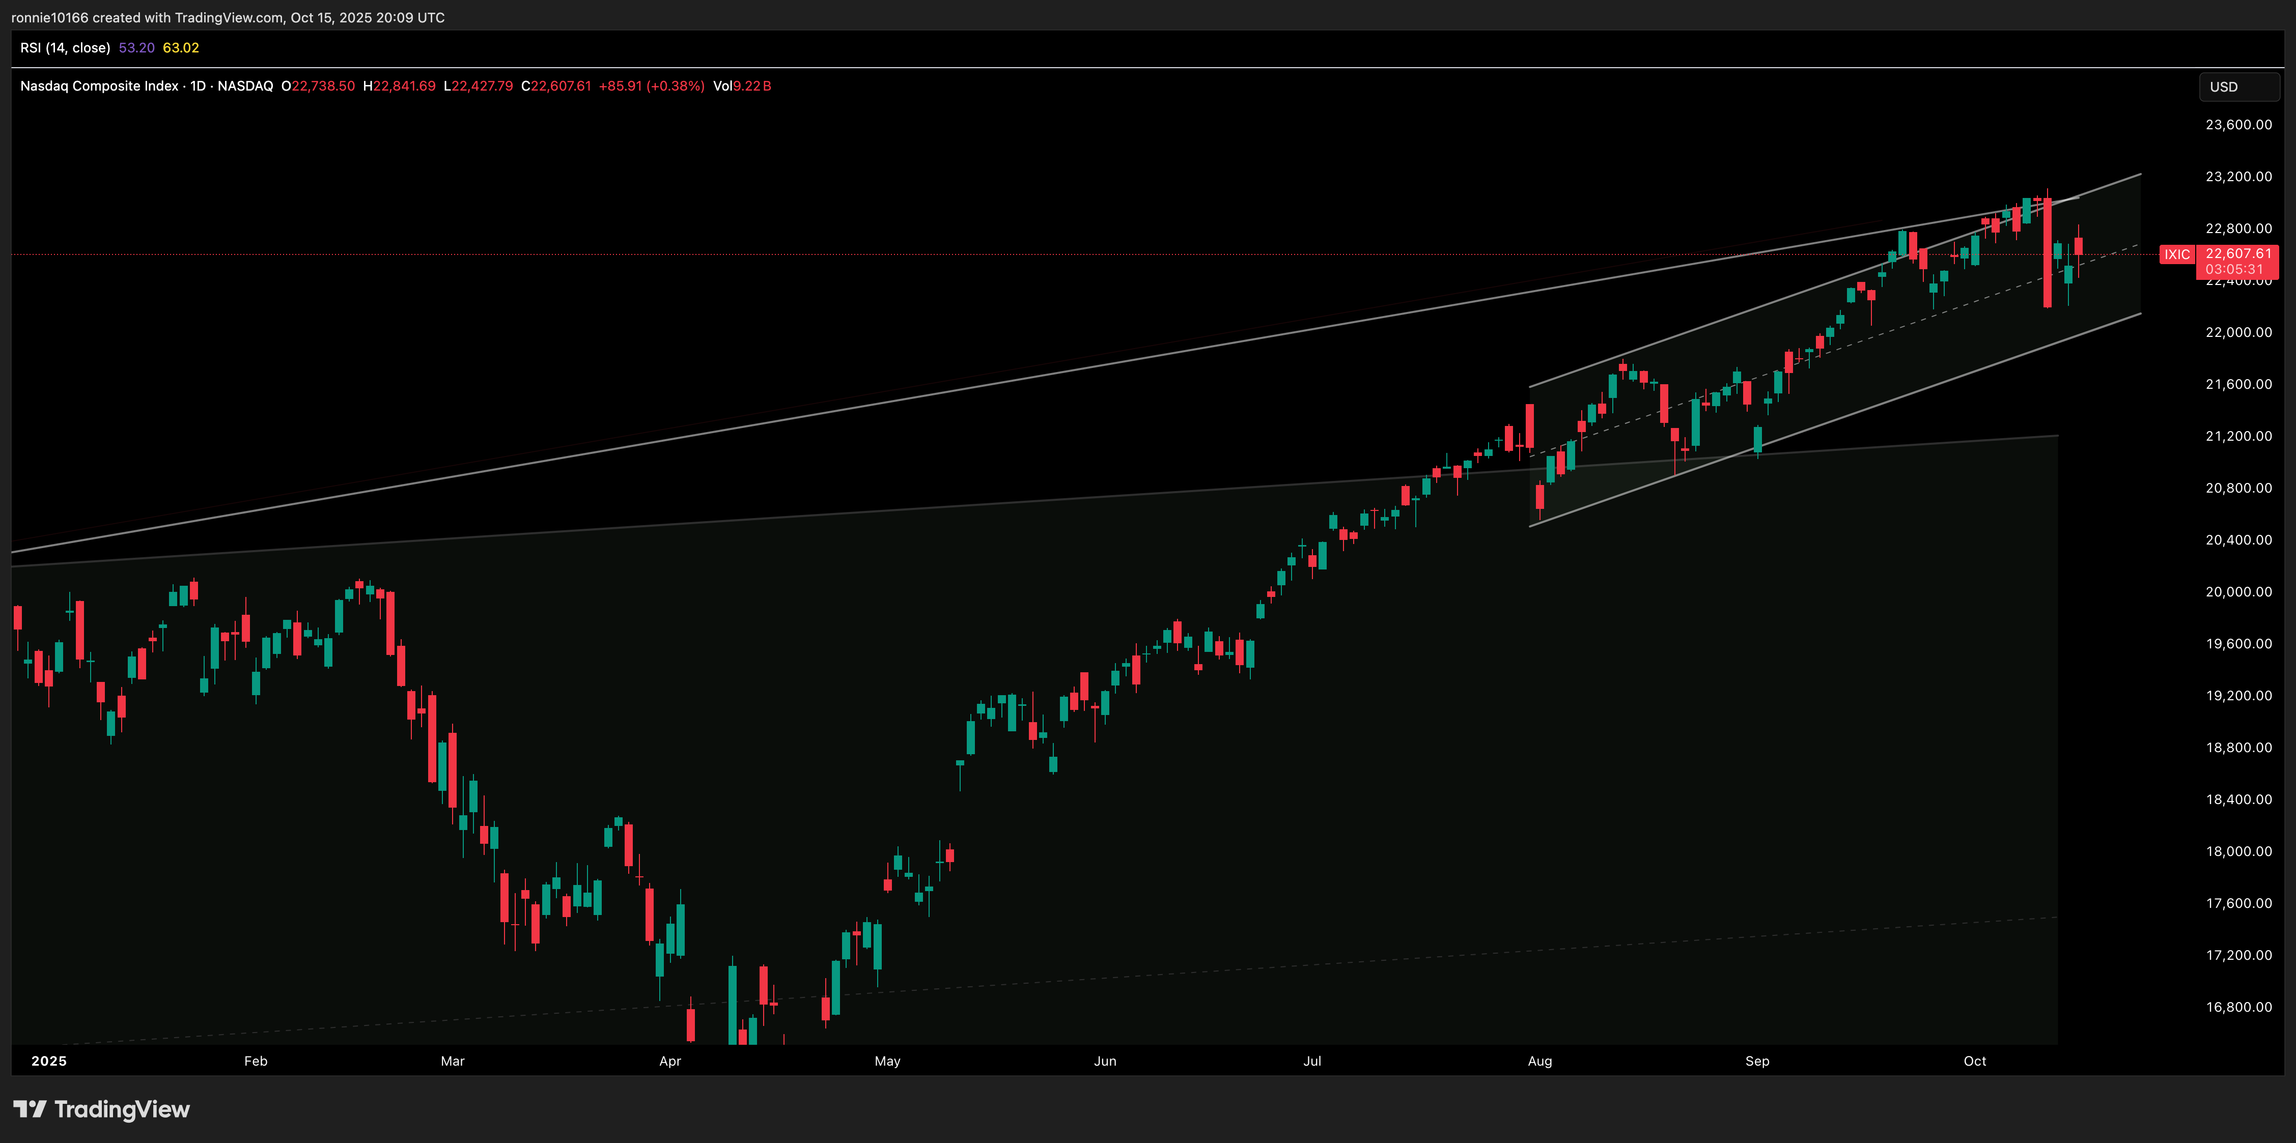Click the 23,600.00 price axis label
This screenshot has width=2296, height=1143.
pyautogui.click(x=2238, y=125)
